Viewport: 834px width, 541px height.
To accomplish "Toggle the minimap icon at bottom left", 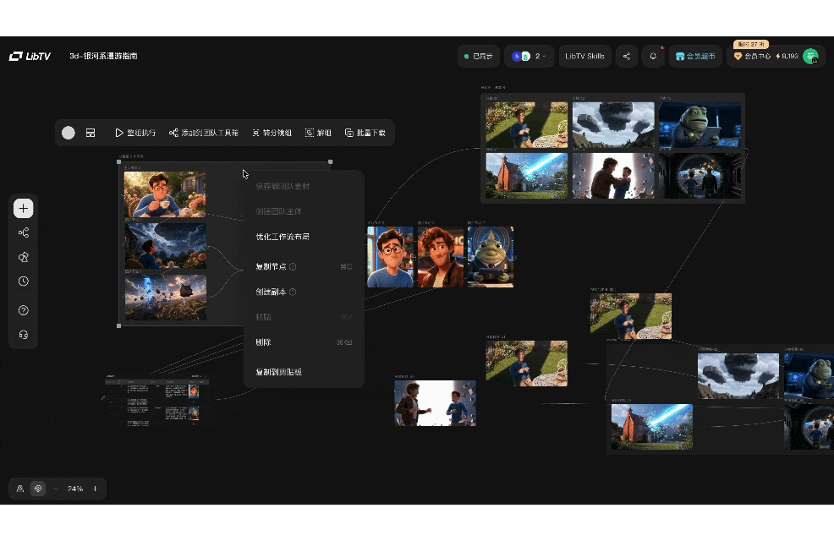I will point(20,489).
